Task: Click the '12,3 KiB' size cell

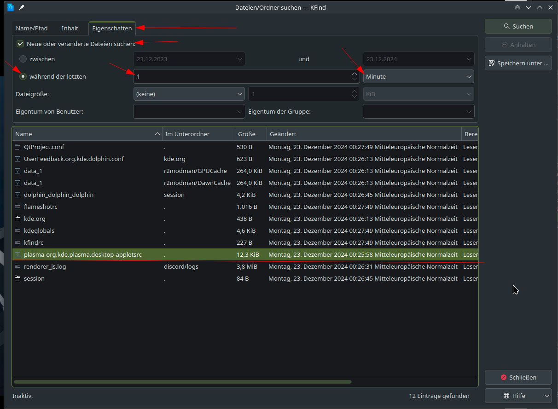Action: point(248,254)
